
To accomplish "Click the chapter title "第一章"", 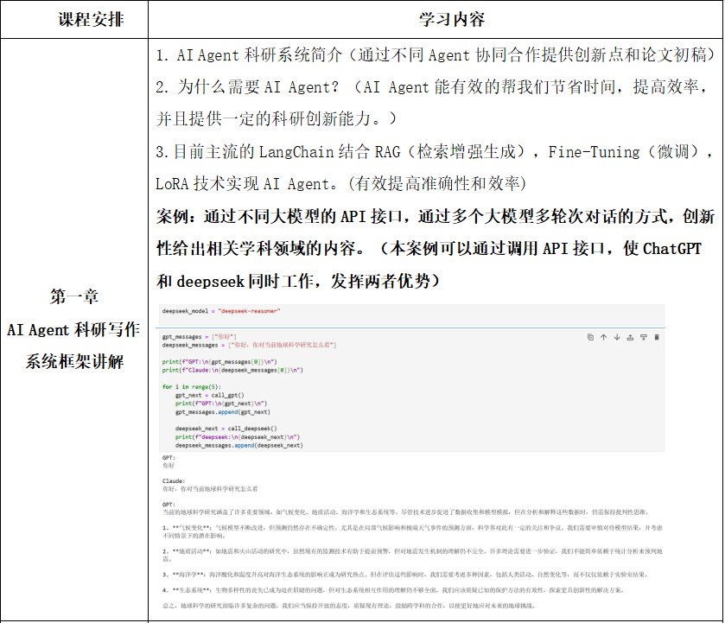I will [74, 296].
